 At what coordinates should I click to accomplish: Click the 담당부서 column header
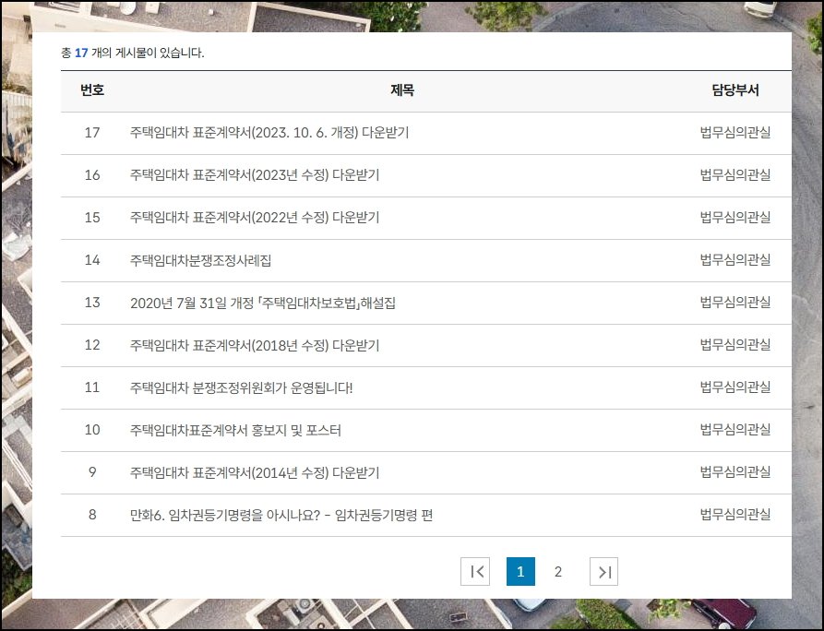click(735, 90)
